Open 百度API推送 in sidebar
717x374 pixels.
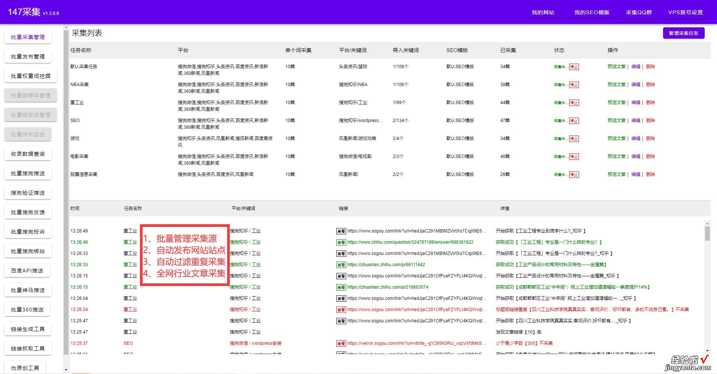[27, 271]
